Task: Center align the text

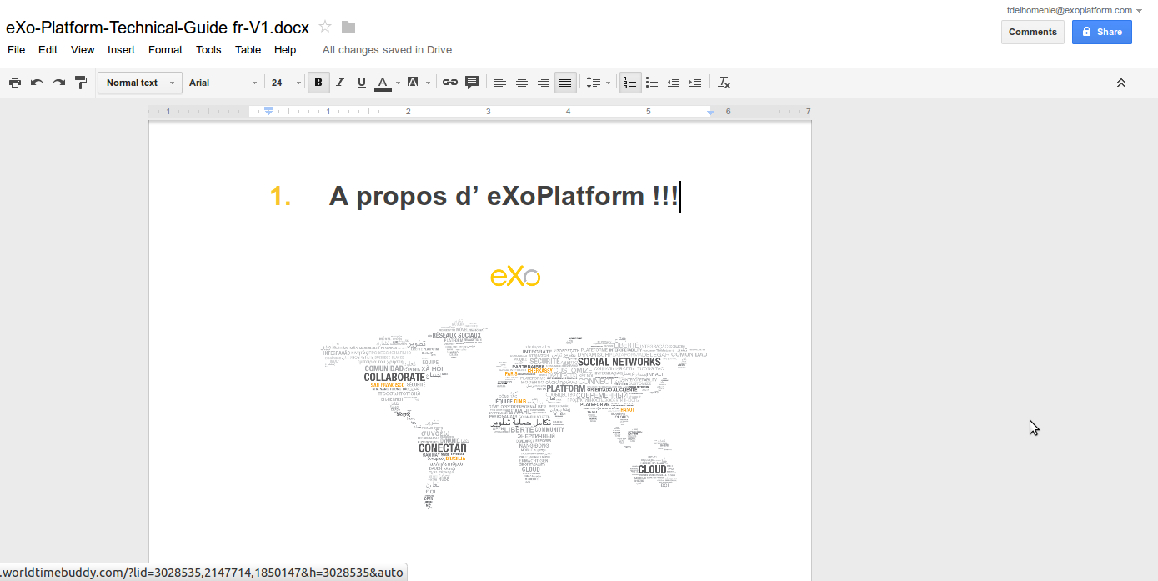Action: click(522, 83)
